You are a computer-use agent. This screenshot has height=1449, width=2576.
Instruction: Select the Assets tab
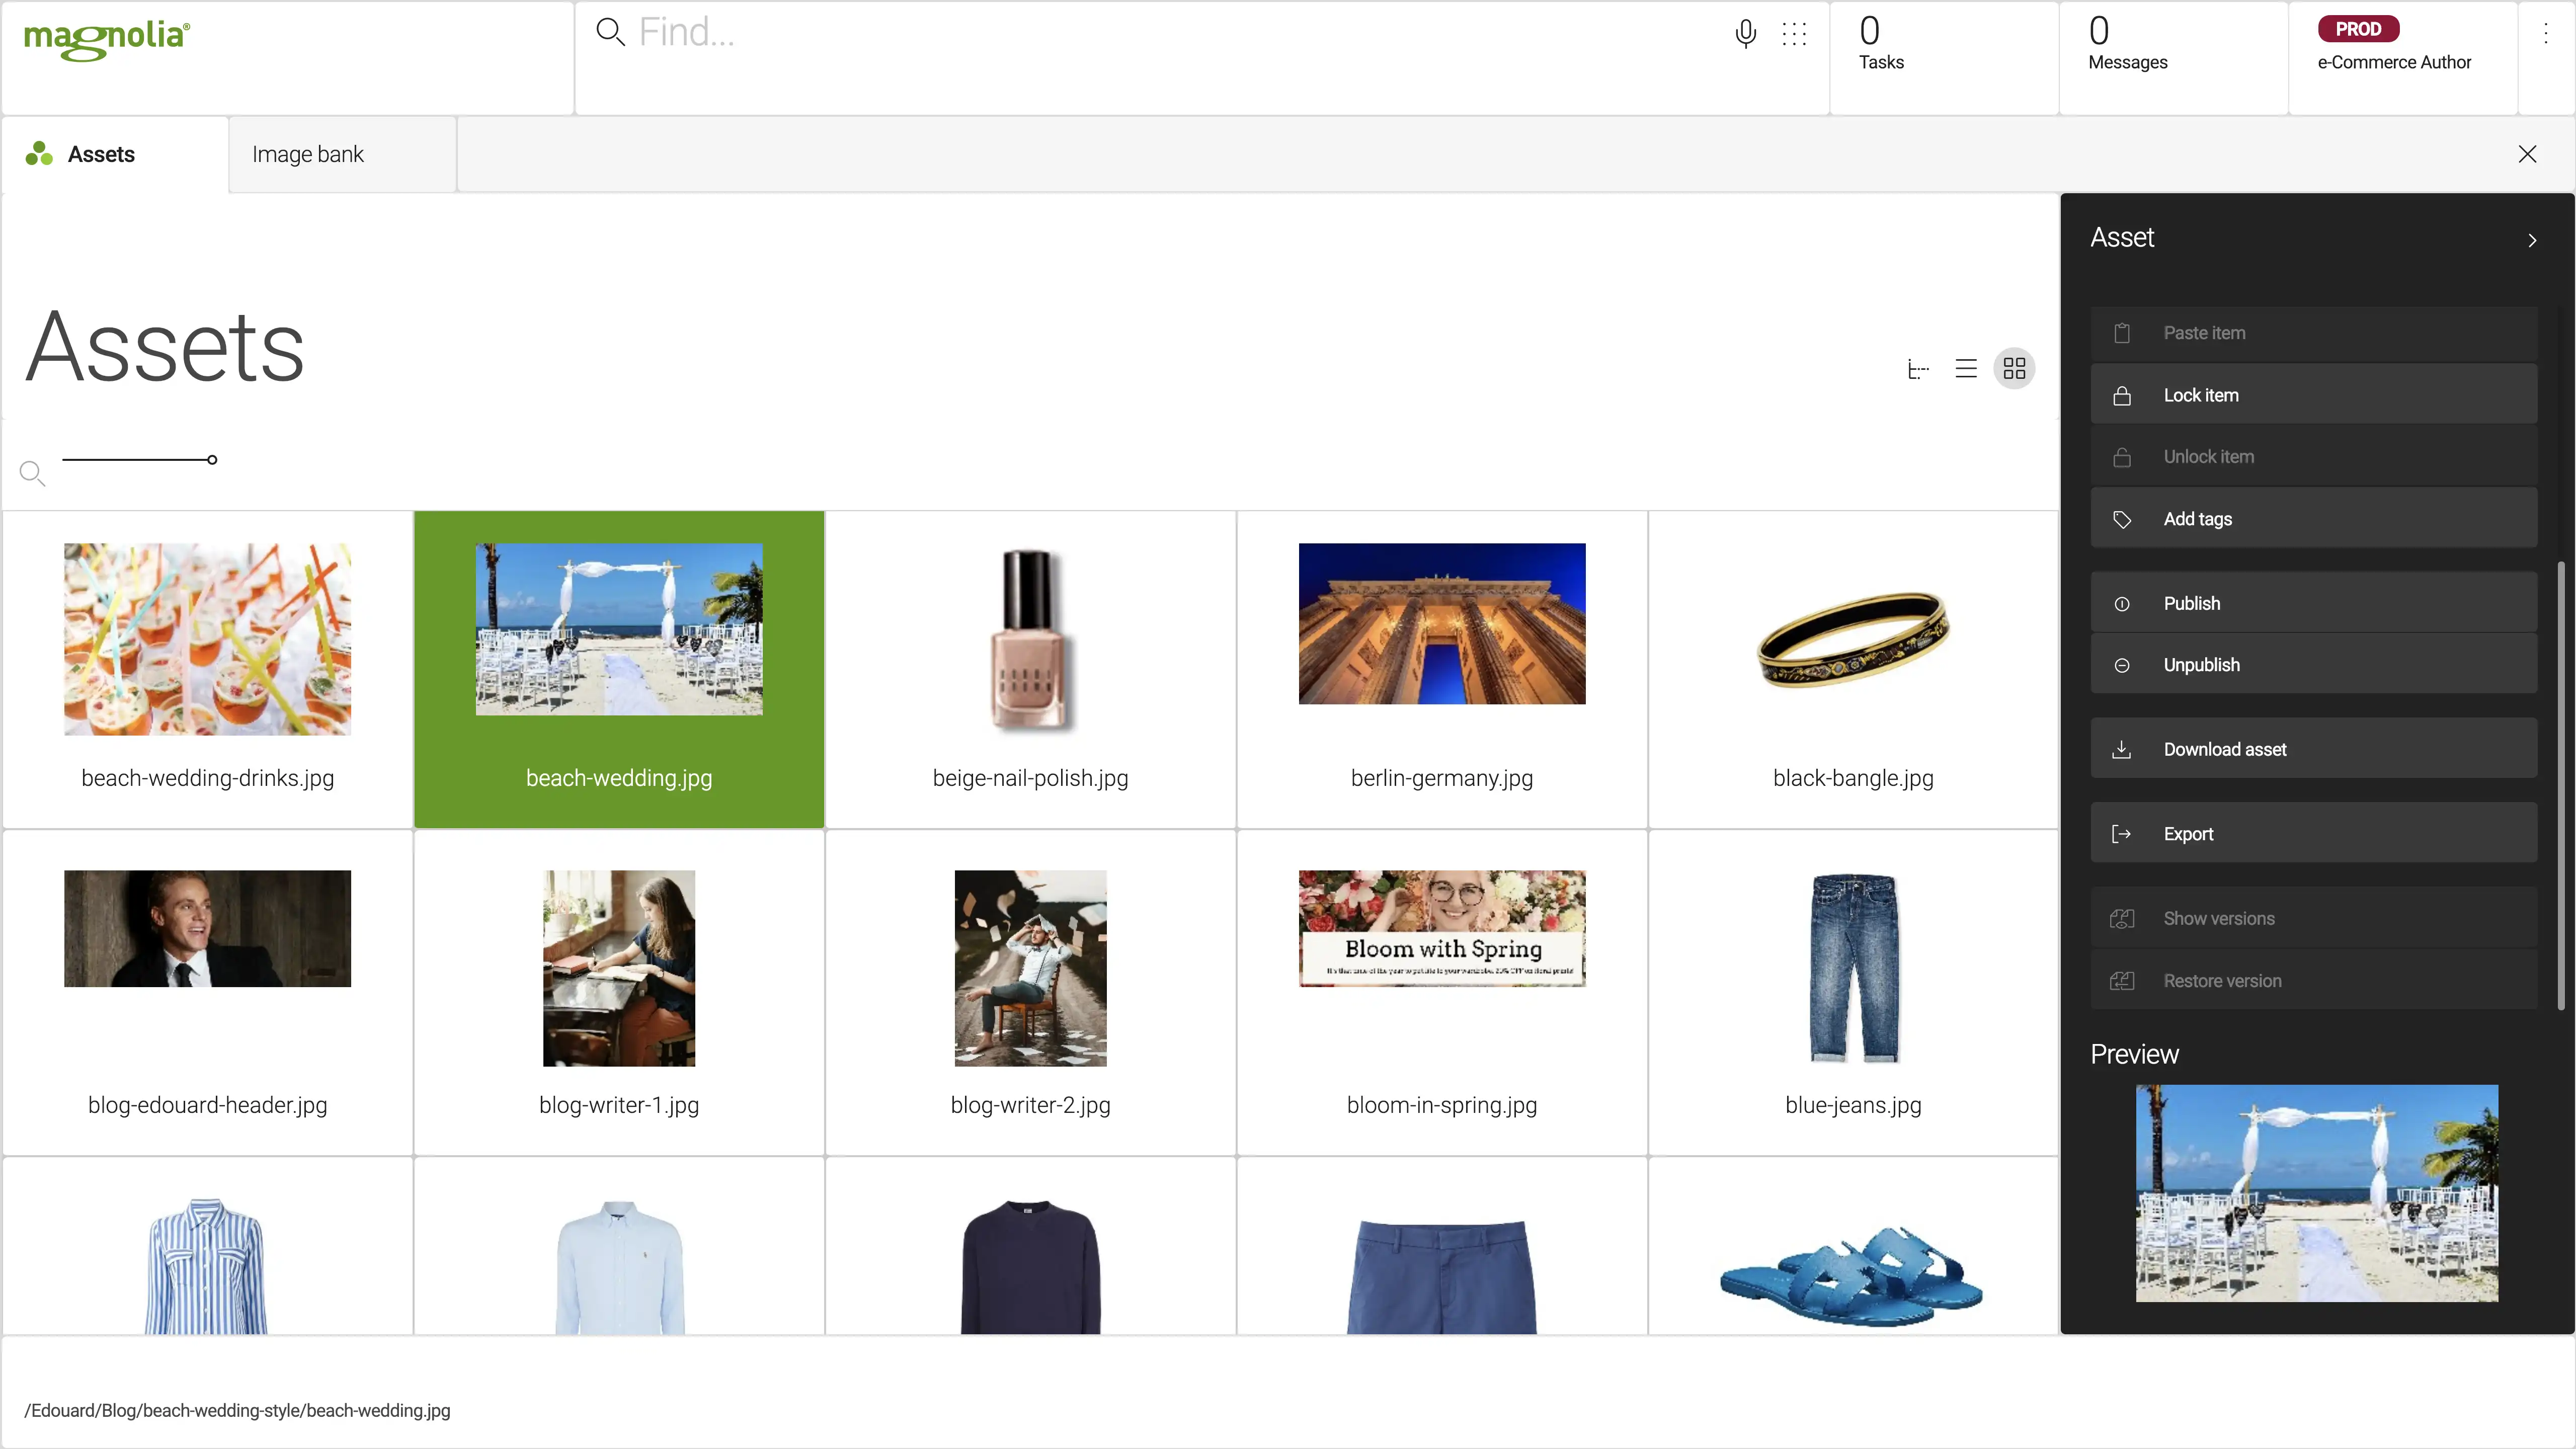pos(101,154)
